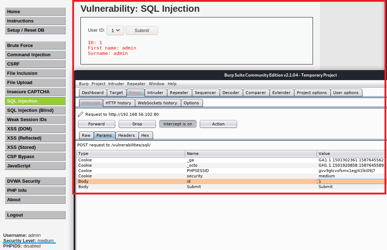Open the Burp menu
This screenshot has width=387, height=250.
[x=84, y=84]
